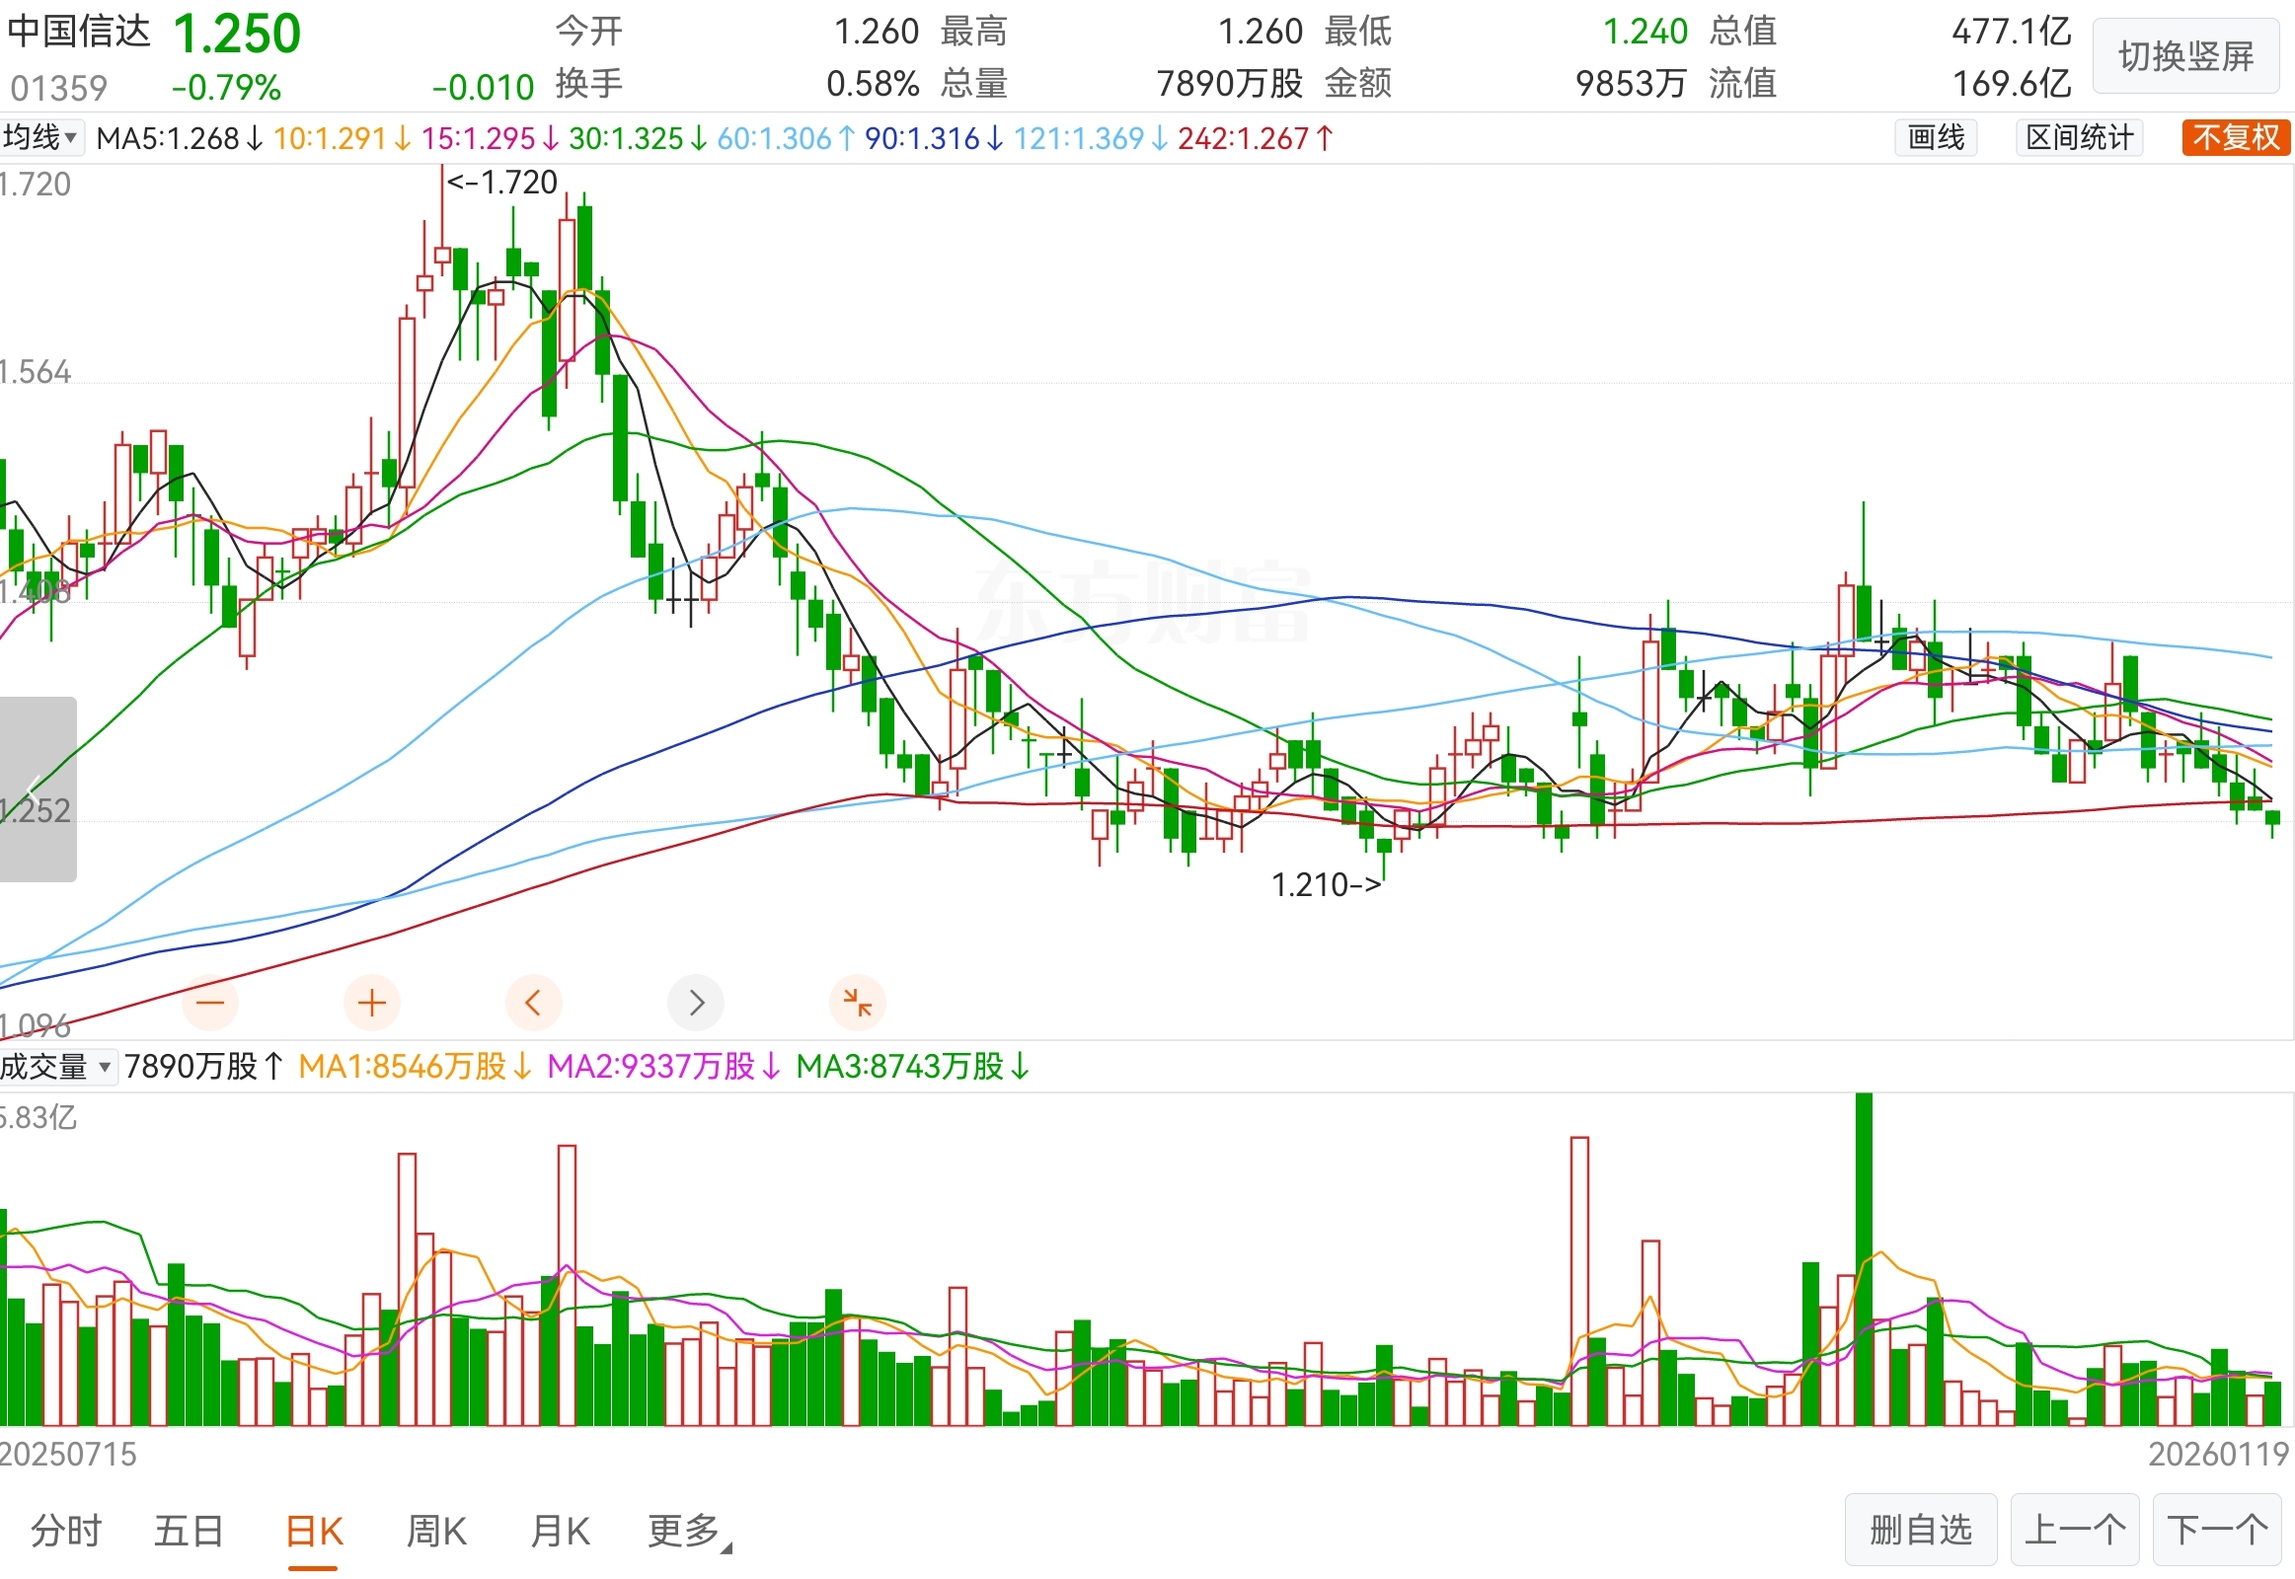The height and width of the screenshot is (1579, 2295).
Task: Click 上一个 to view previous stock
Action: (2075, 1528)
